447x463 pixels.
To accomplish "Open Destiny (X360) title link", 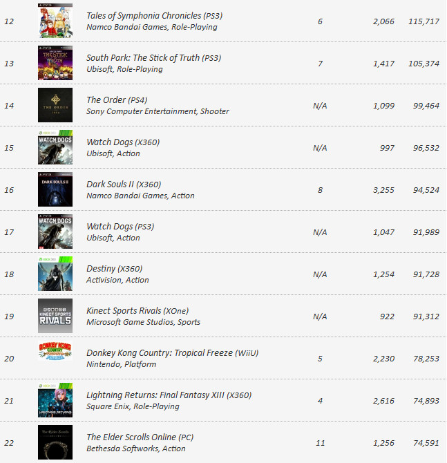I will point(115,269).
